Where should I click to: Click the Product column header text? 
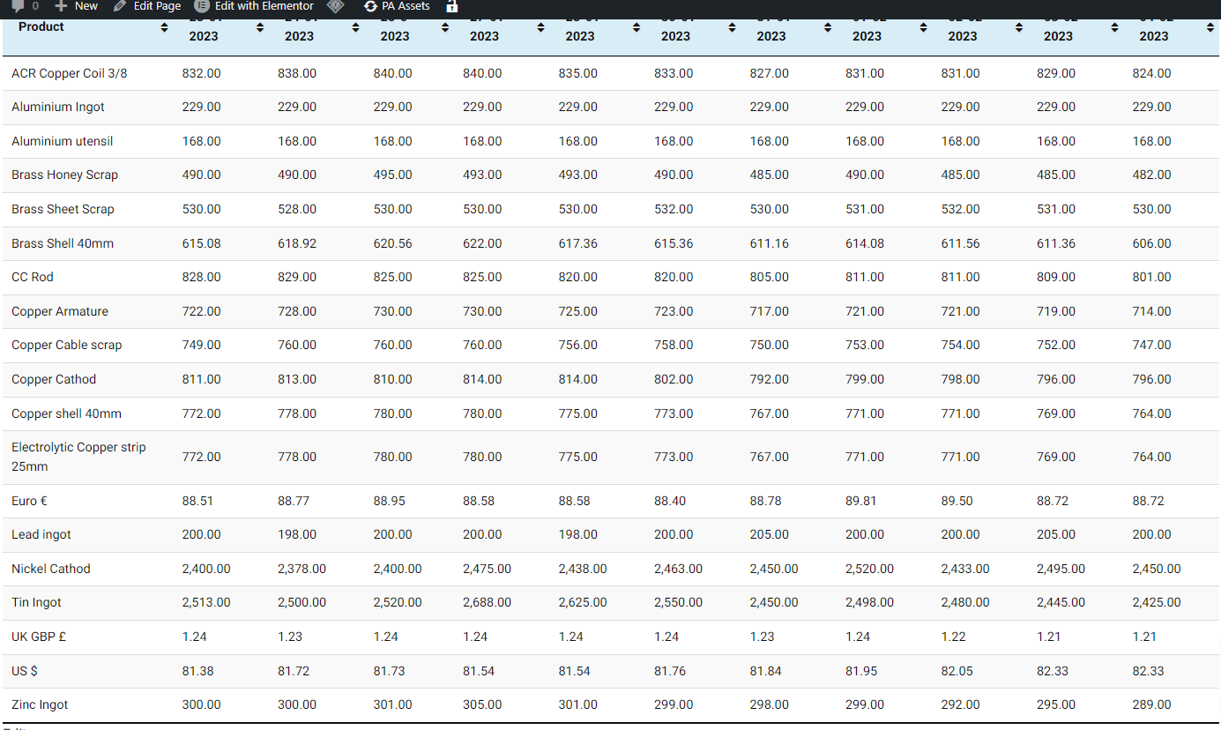pyautogui.click(x=41, y=27)
